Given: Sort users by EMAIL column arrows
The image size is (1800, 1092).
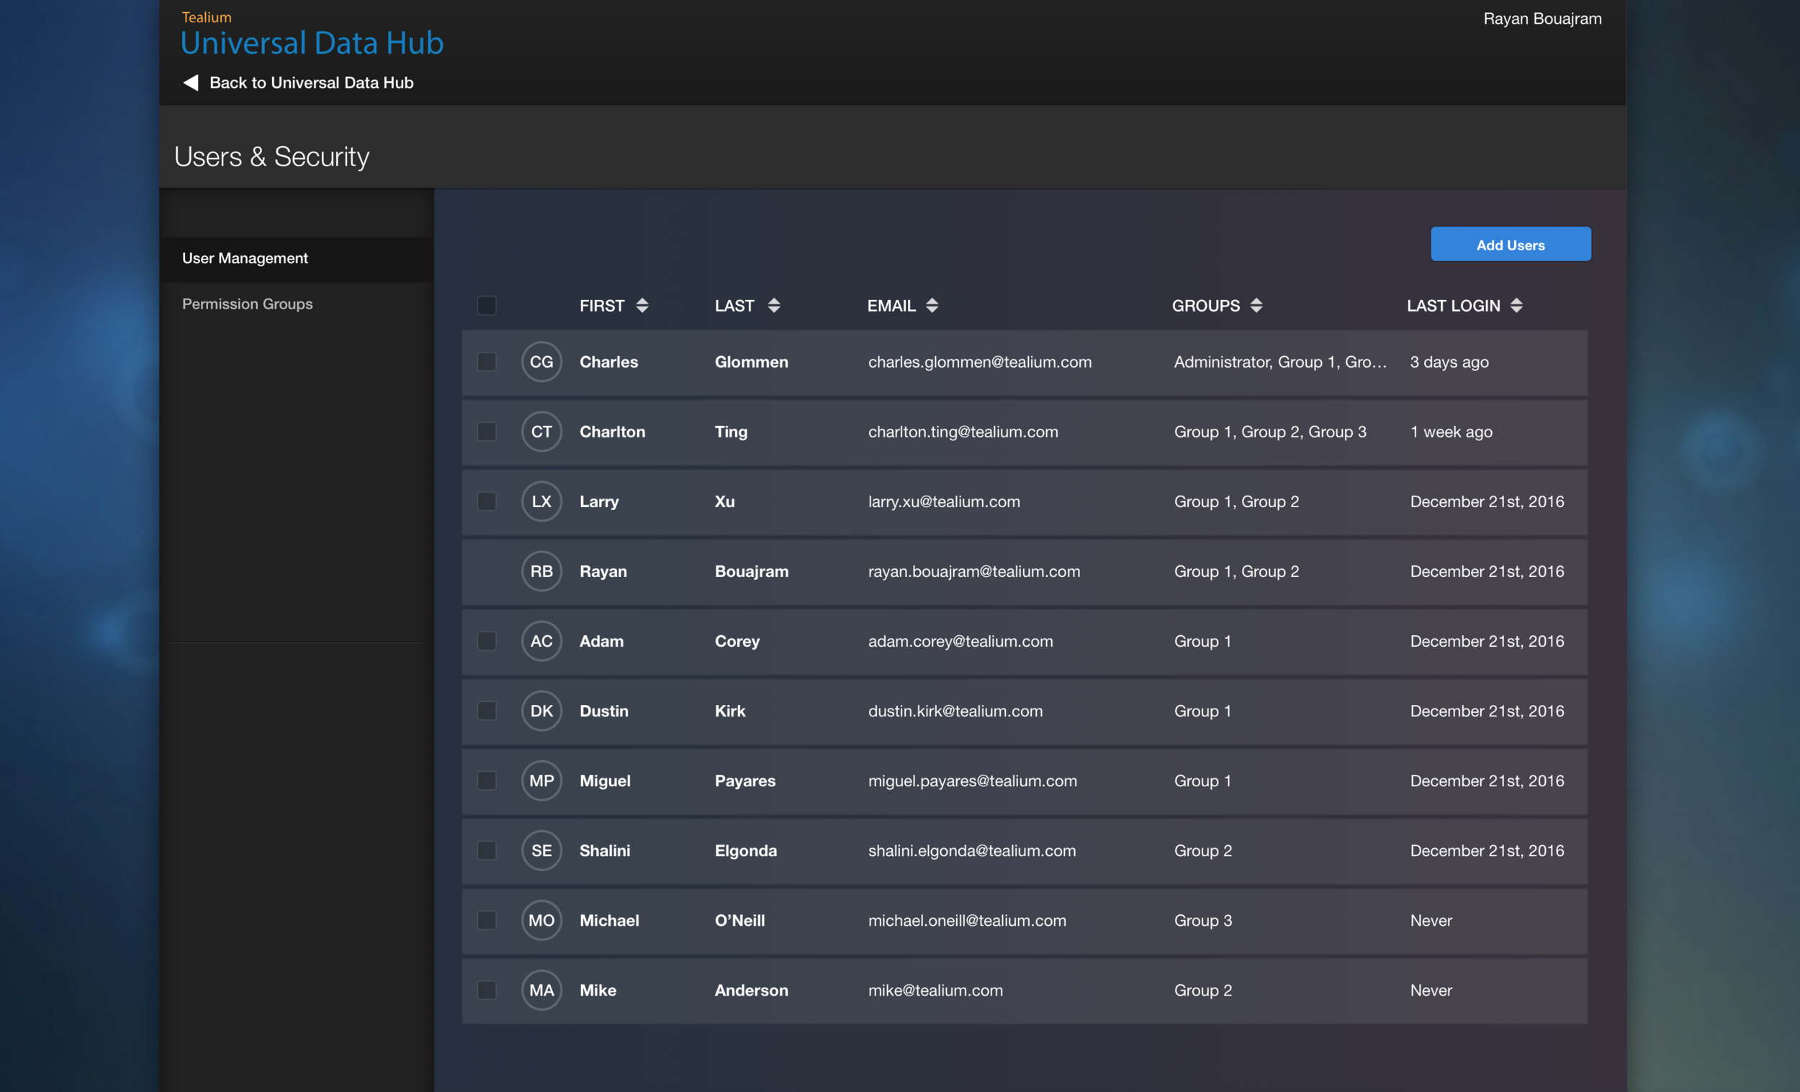Looking at the screenshot, I should pos(932,305).
